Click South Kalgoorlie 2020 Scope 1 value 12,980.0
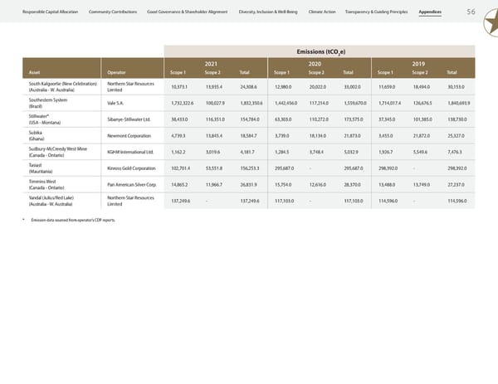This screenshot has height=384, width=498. coord(283,86)
